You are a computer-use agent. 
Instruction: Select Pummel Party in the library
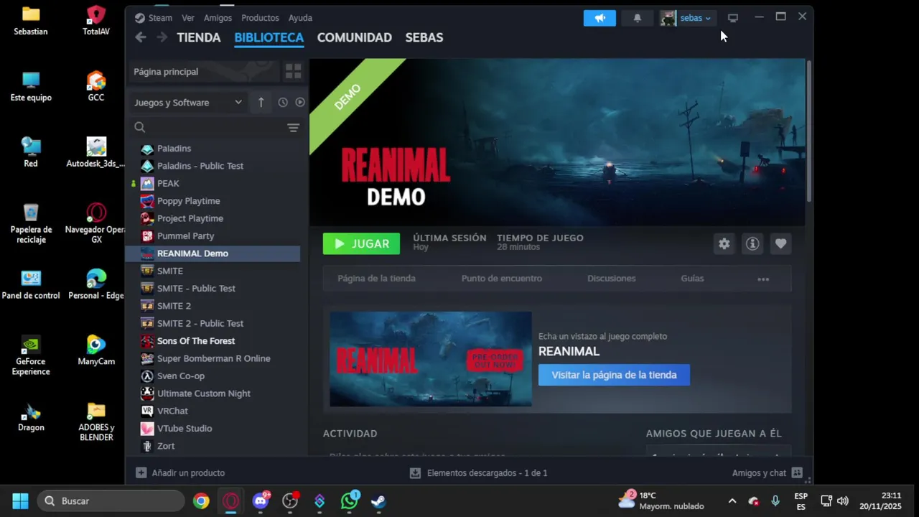(213, 236)
